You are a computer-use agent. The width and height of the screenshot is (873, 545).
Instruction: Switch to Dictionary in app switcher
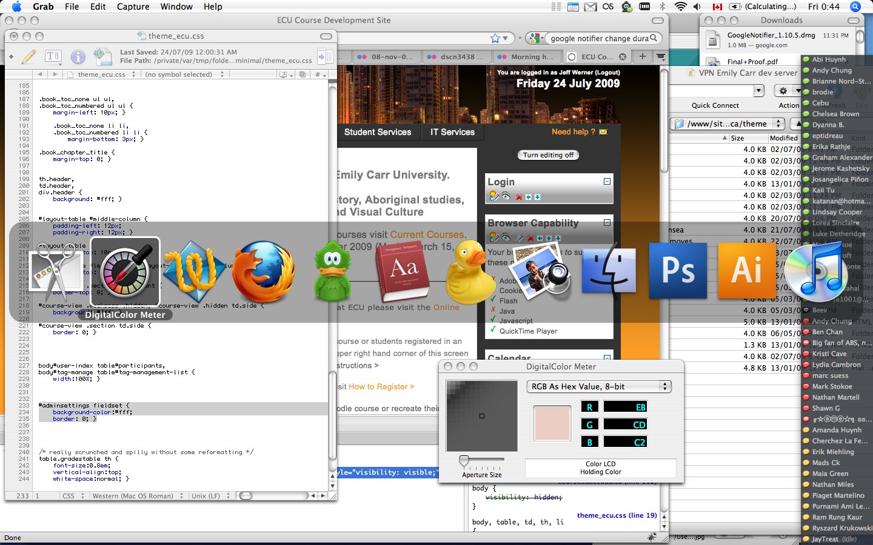click(402, 271)
